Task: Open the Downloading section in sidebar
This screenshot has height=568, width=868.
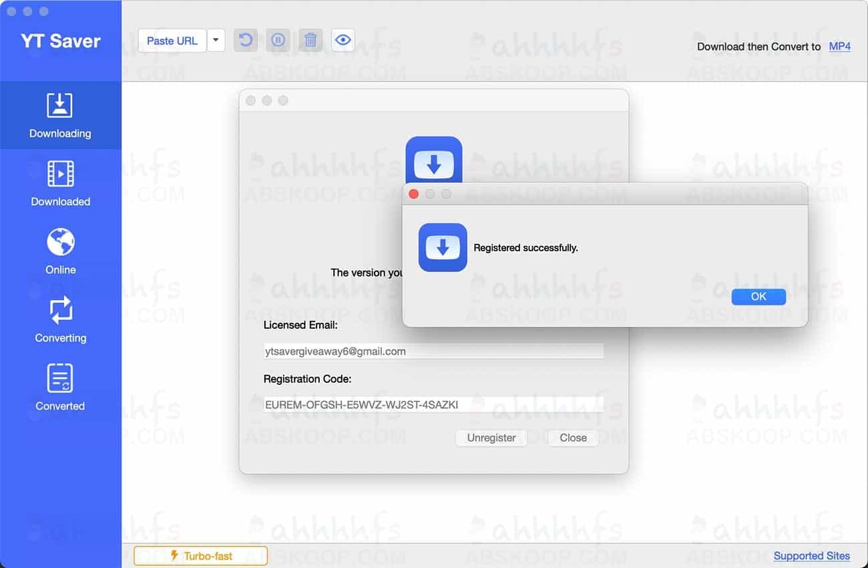Action: [60, 115]
